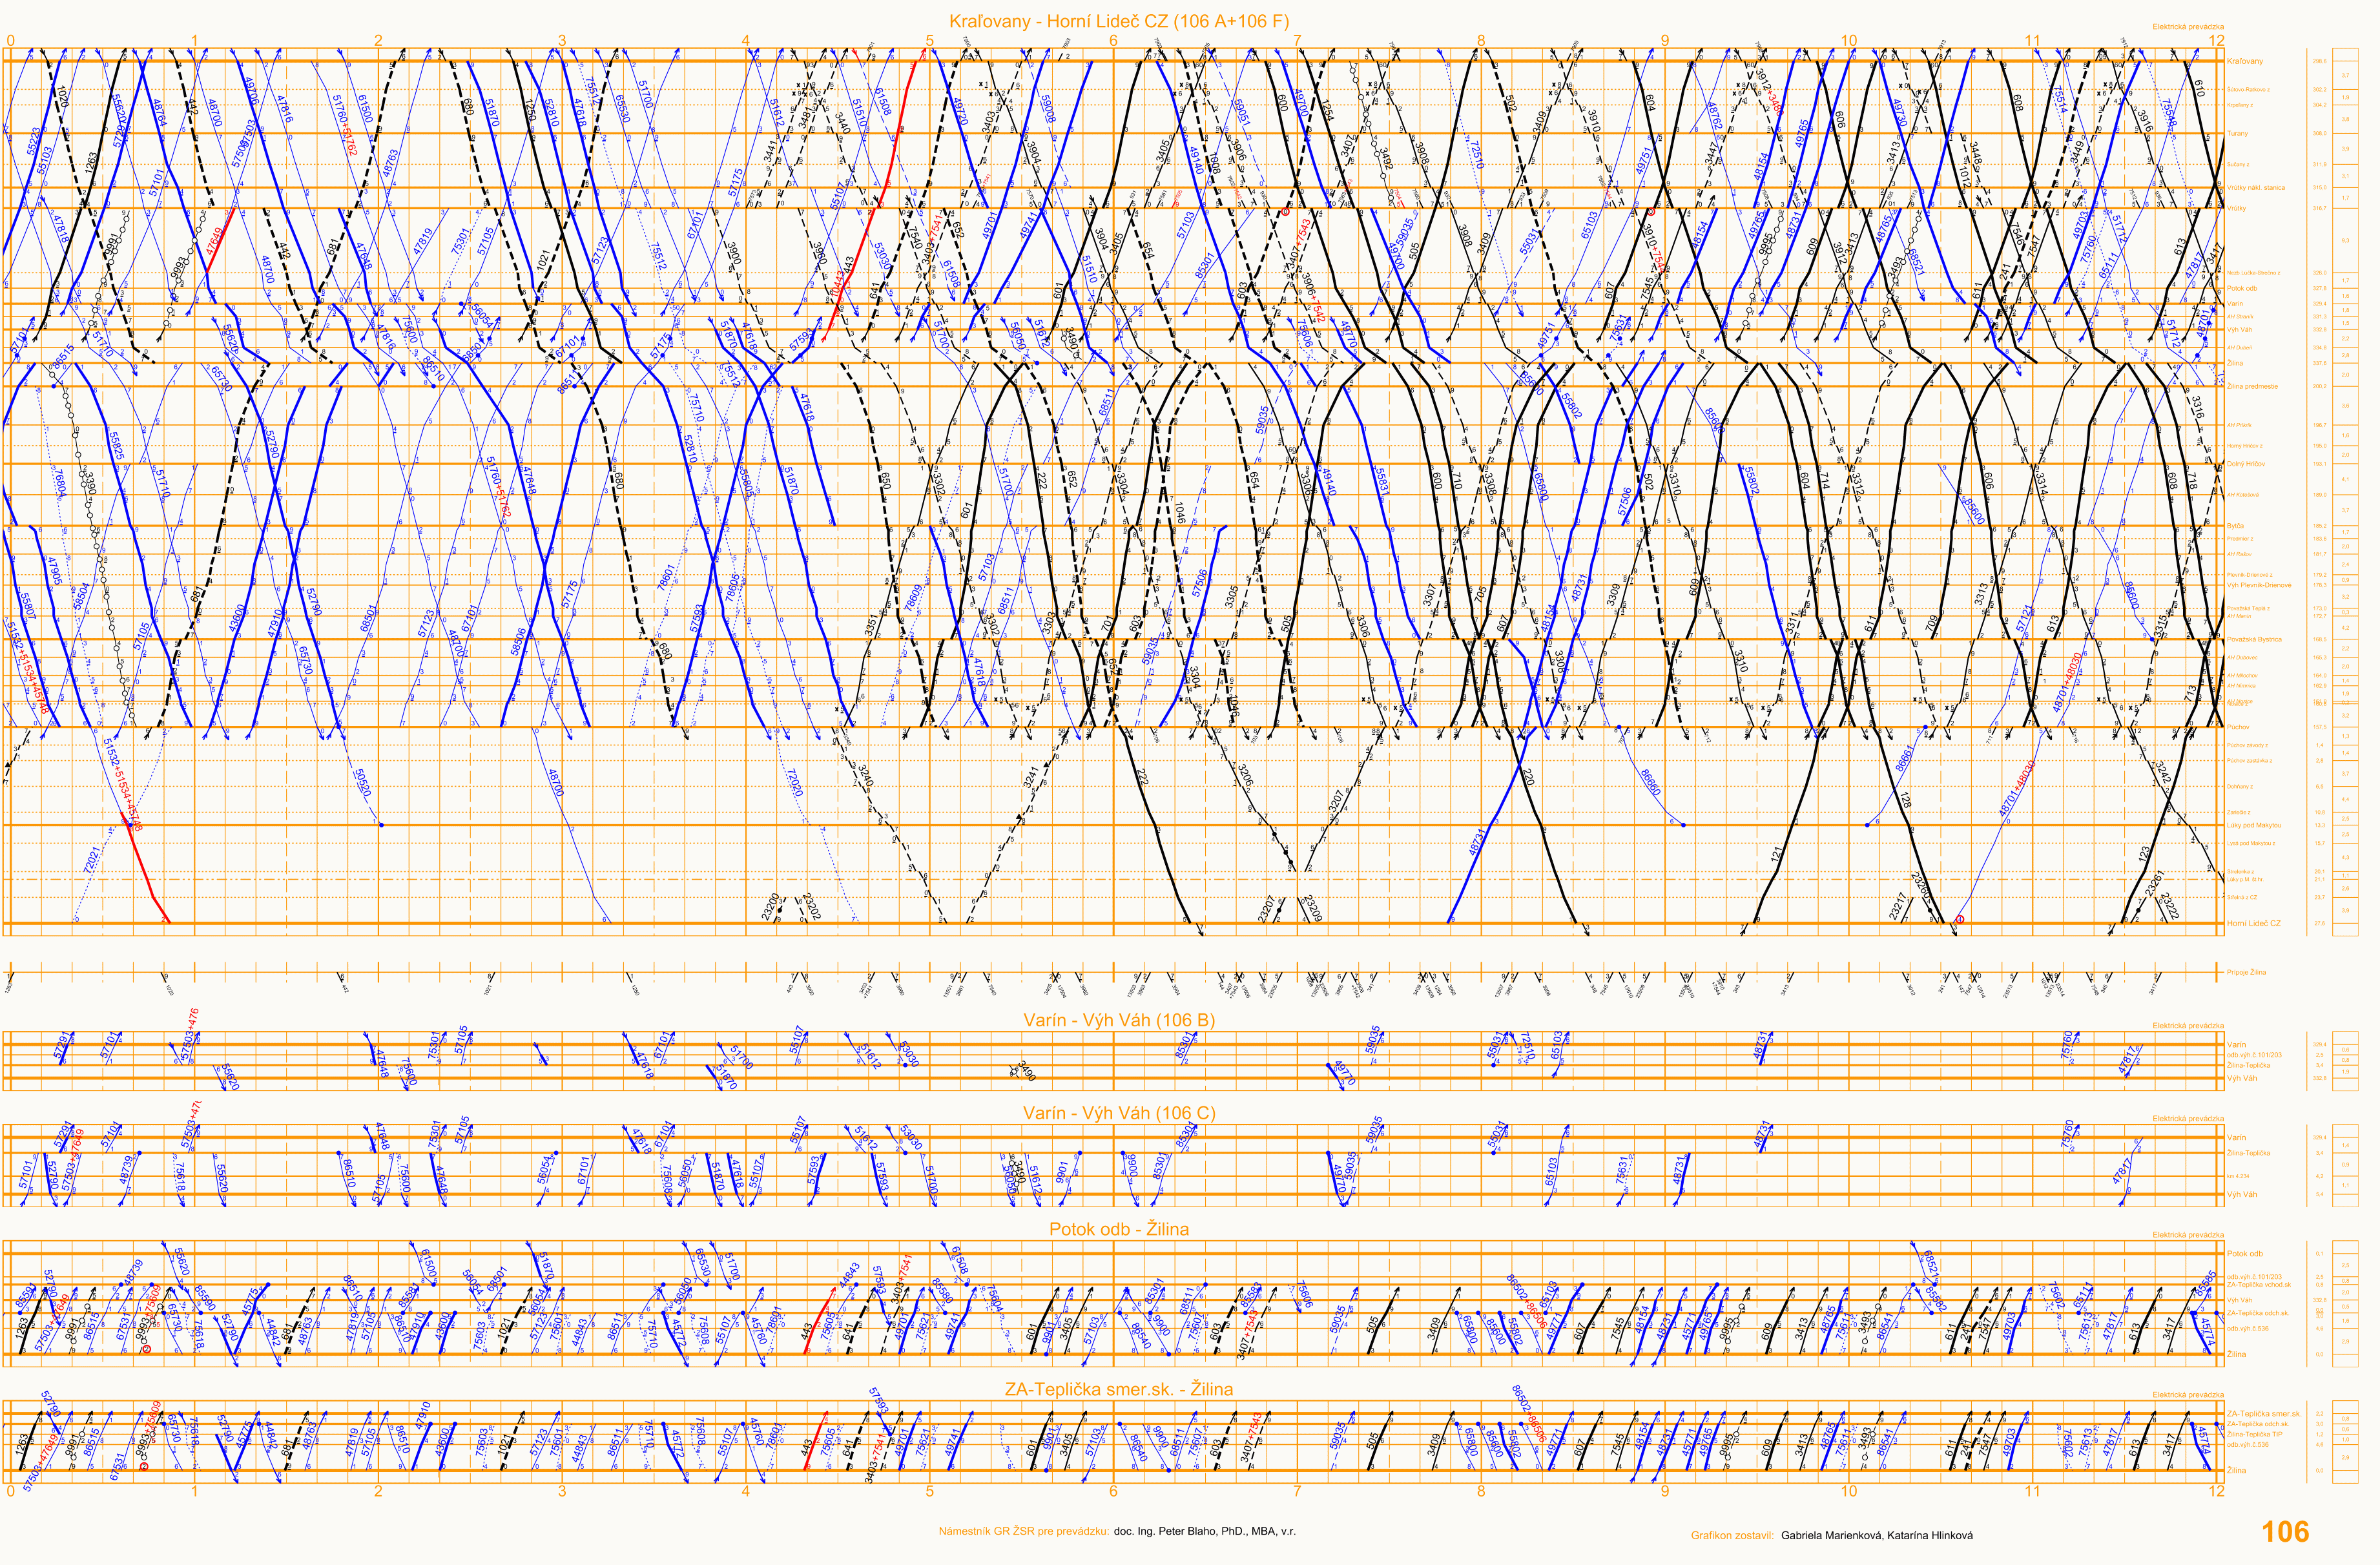Select the 'Šútovo-Ratkovo z' stop label
The image size is (2380, 1565).
[x=2248, y=89]
